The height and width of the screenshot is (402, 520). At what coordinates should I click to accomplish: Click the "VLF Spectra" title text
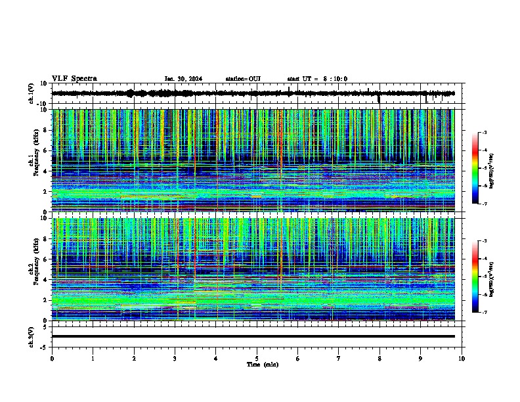[74, 79]
